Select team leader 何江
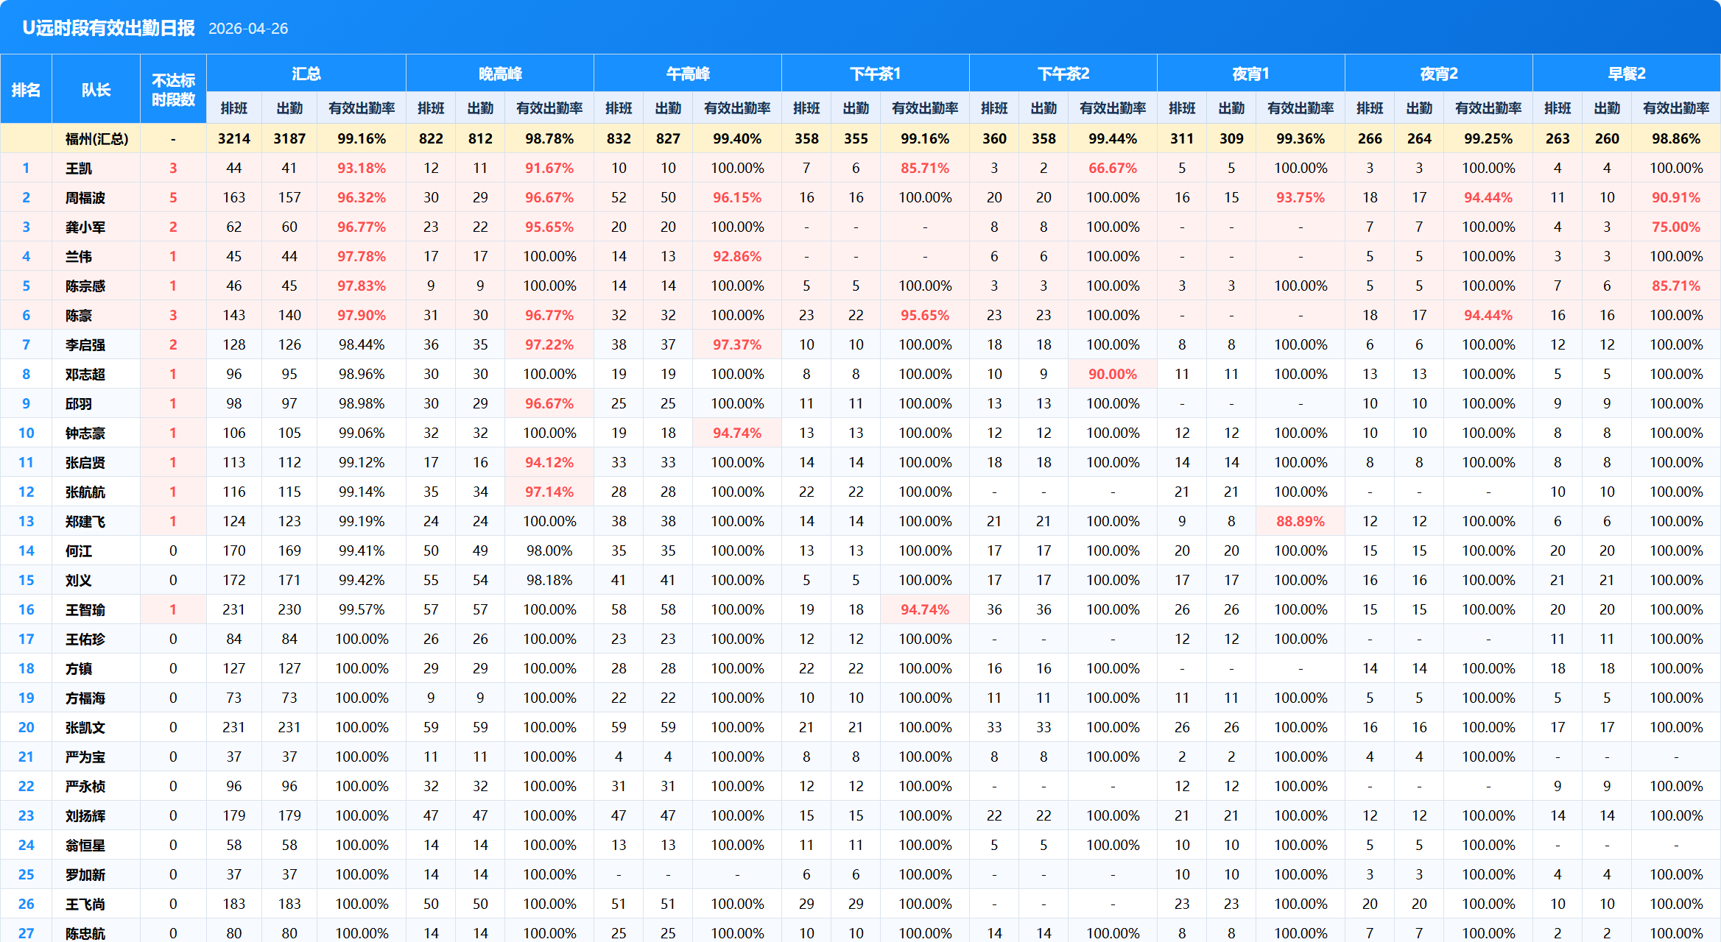Screen dimensions: 1721x942 tap(79, 550)
